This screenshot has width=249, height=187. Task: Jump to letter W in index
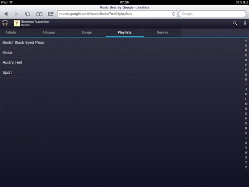coord(246,152)
